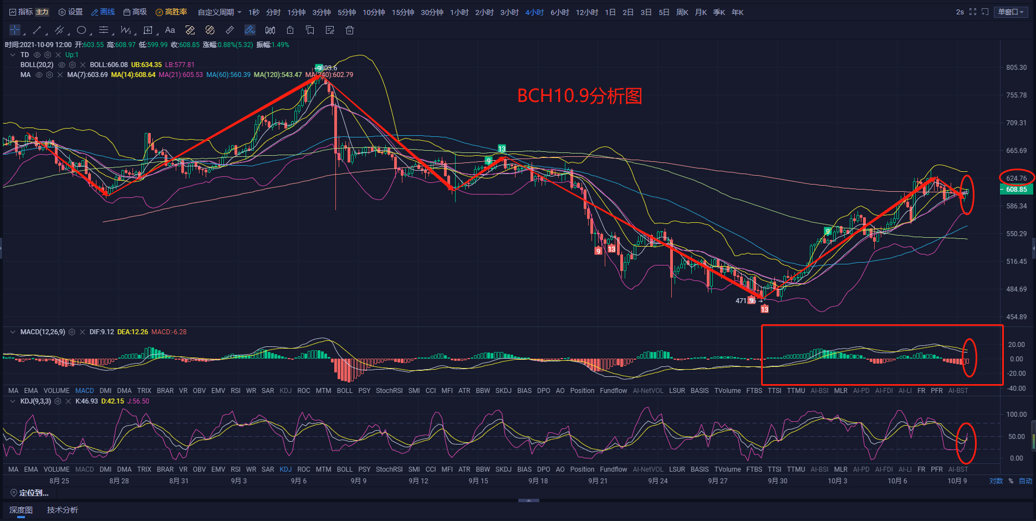
Task: Select the trend line drawing tool
Action: tap(37, 30)
